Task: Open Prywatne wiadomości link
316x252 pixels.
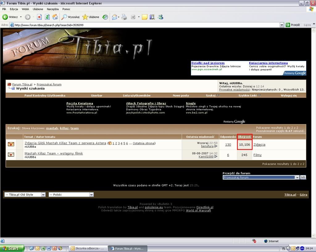Action: (235, 90)
